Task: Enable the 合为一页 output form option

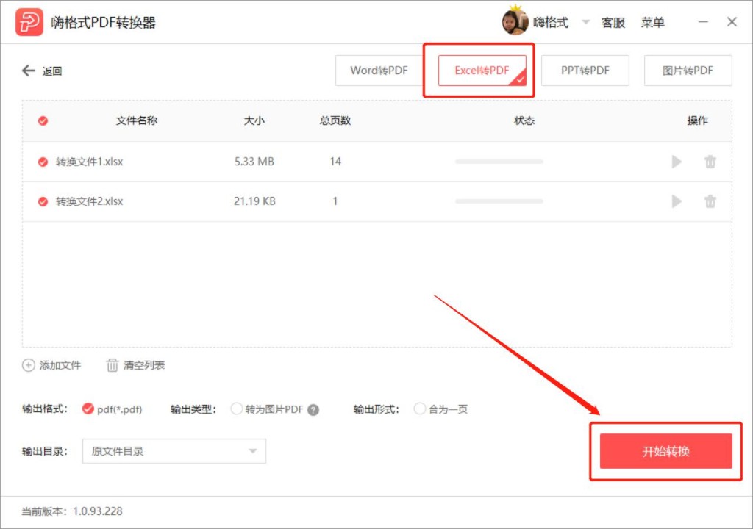Action: pyautogui.click(x=419, y=409)
